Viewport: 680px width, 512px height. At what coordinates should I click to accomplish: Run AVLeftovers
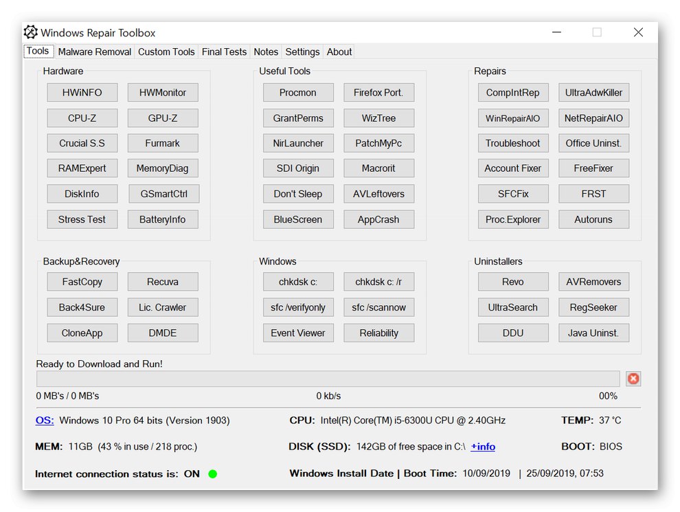click(x=378, y=194)
